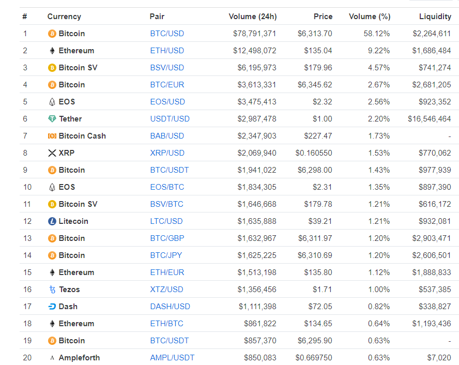Select the Dash currency name
Image resolution: width=459 pixels, height=365 pixels.
coord(68,307)
